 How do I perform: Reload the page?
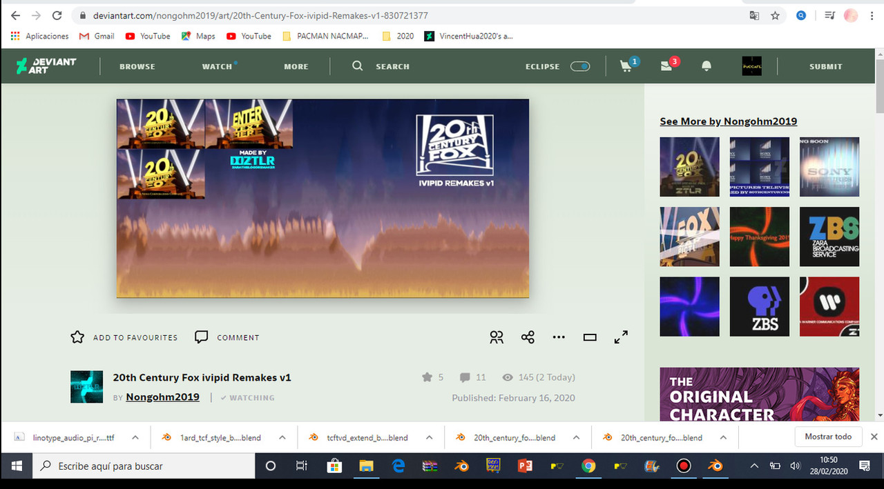pos(57,15)
